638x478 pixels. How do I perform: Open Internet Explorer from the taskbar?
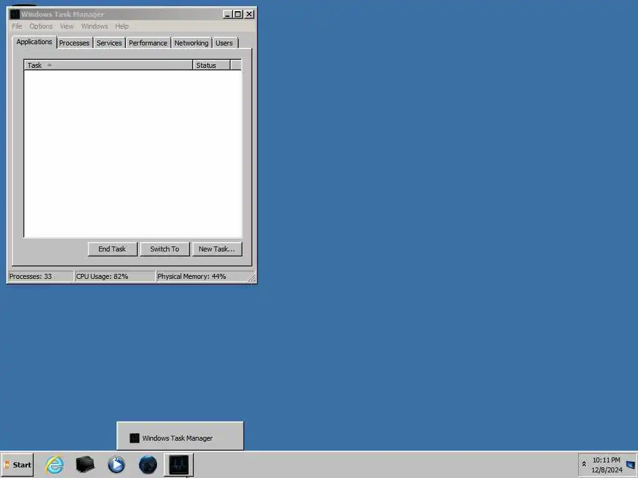[x=55, y=464]
